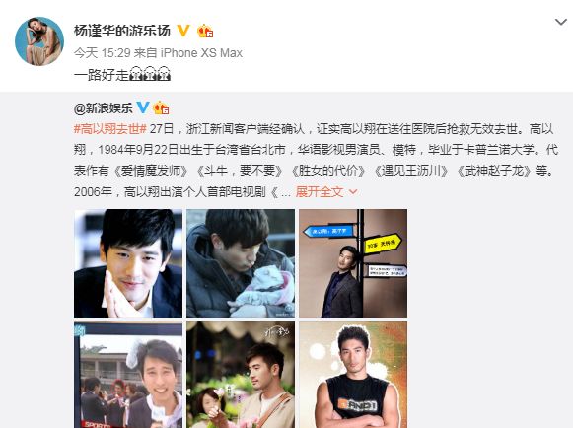Open the #高以翔去世# hashtag topic
This screenshot has height=428, width=573.
tap(110, 129)
